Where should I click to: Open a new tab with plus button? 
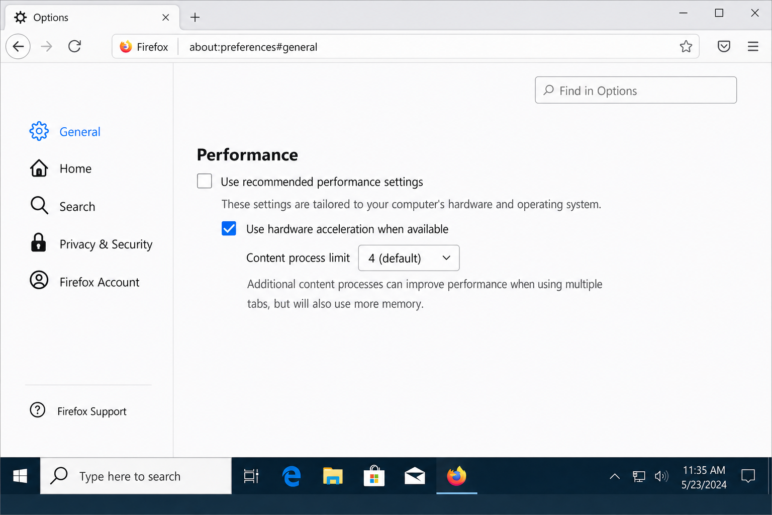click(x=195, y=18)
